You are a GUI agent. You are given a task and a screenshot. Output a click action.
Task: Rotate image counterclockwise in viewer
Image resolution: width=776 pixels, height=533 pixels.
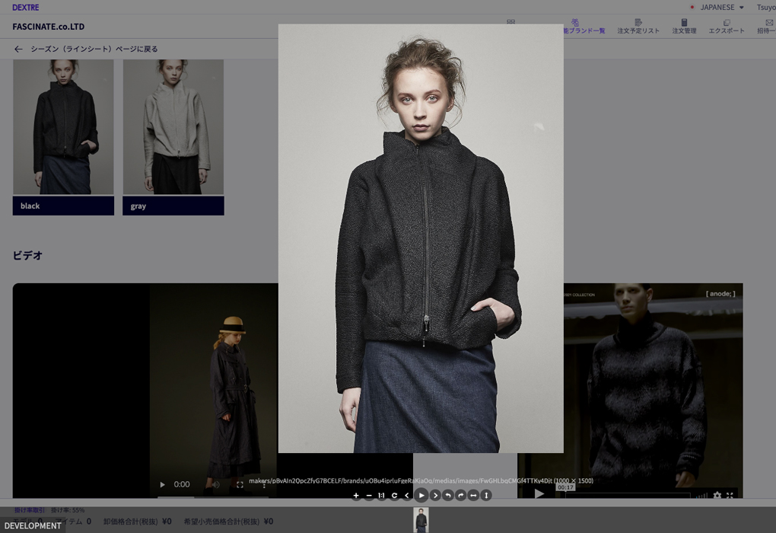pyautogui.click(x=448, y=496)
